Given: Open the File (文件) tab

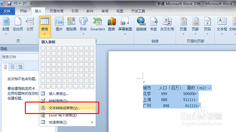Looking at the screenshot, I should 7,11.
